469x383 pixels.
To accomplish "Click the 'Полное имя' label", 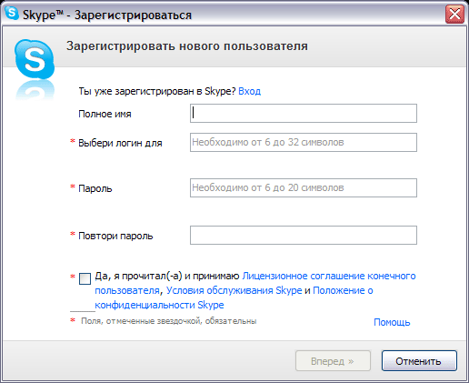I will pyautogui.click(x=105, y=114).
